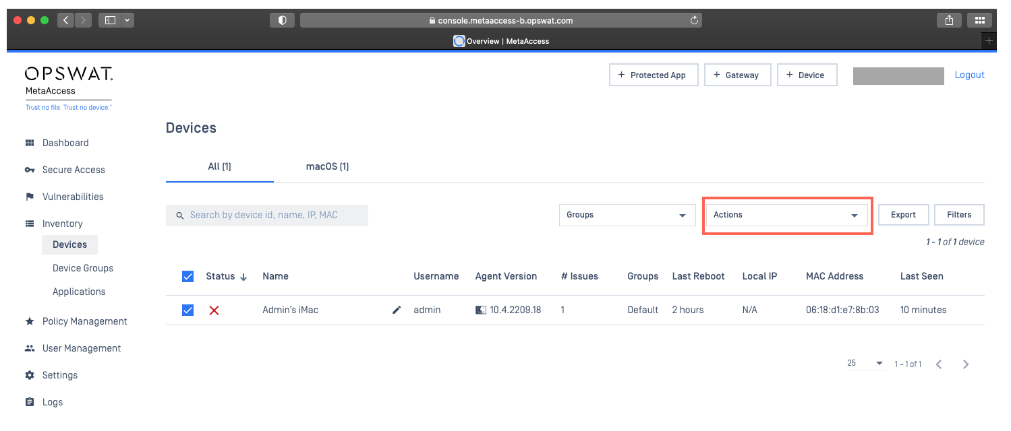1011x431 pixels.
Task: Click the Dashboard grid icon in sidebar
Action: click(30, 143)
